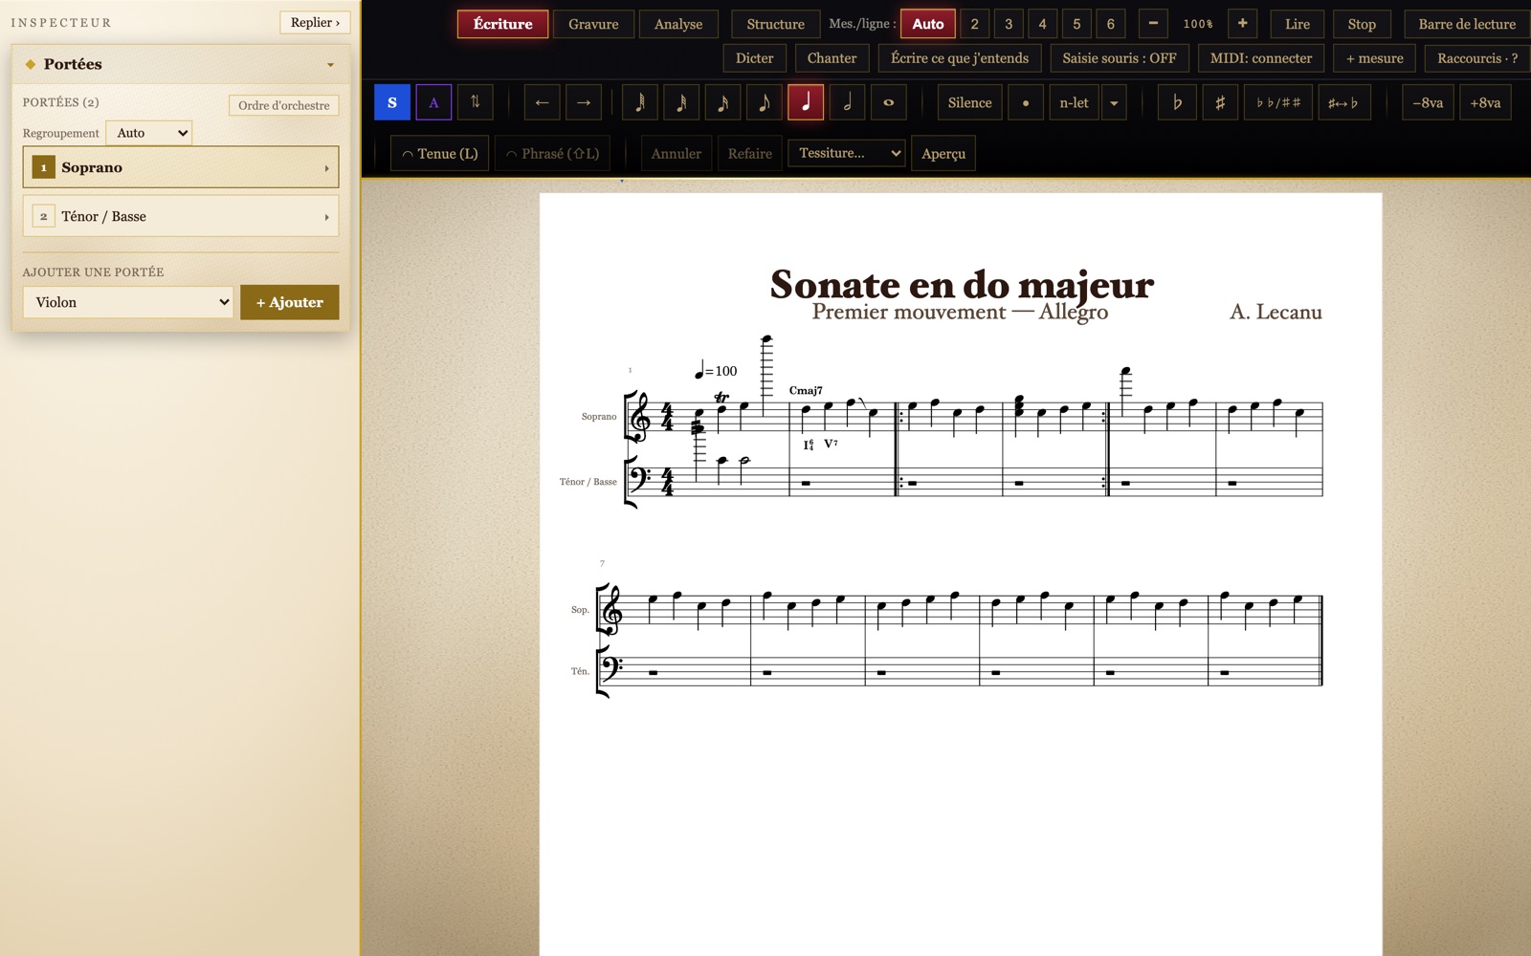Click the tempo marking =100
The width and height of the screenshot is (1531, 956).
click(716, 370)
